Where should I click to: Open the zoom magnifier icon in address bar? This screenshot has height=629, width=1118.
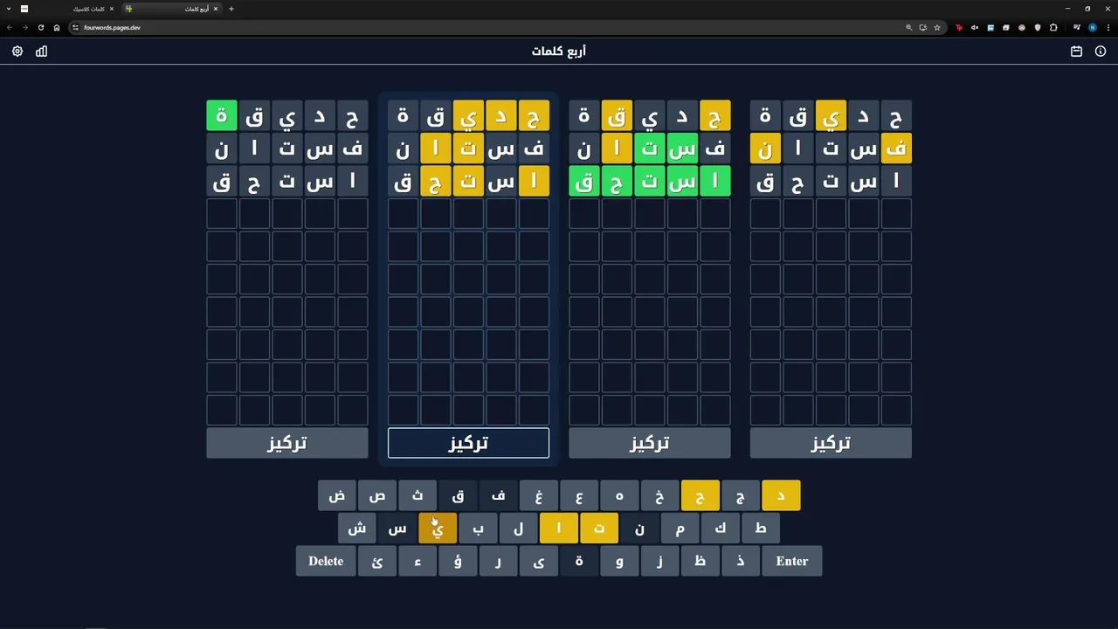[908, 27]
